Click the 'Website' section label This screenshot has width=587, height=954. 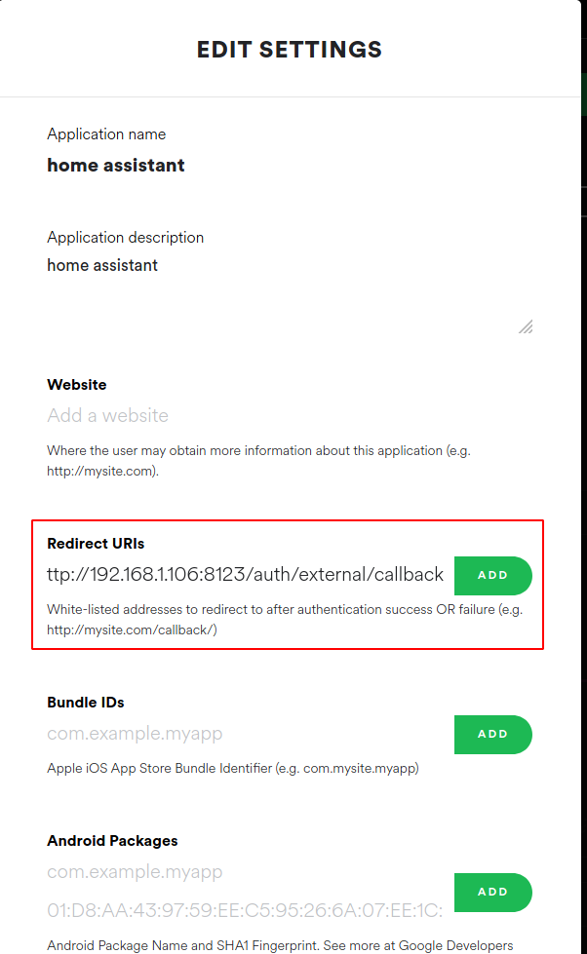[77, 385]
